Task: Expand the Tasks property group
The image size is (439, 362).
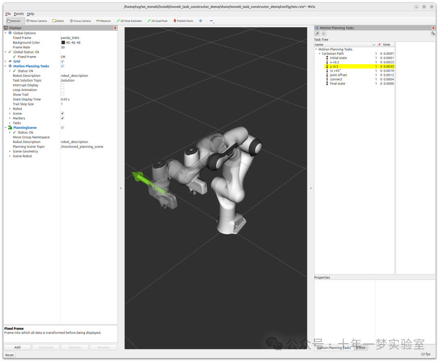Action: 10,123
